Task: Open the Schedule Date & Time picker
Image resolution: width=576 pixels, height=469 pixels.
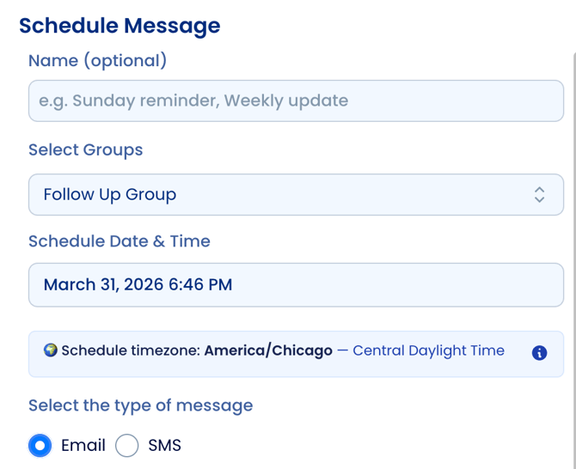Action: click(296, 285)
